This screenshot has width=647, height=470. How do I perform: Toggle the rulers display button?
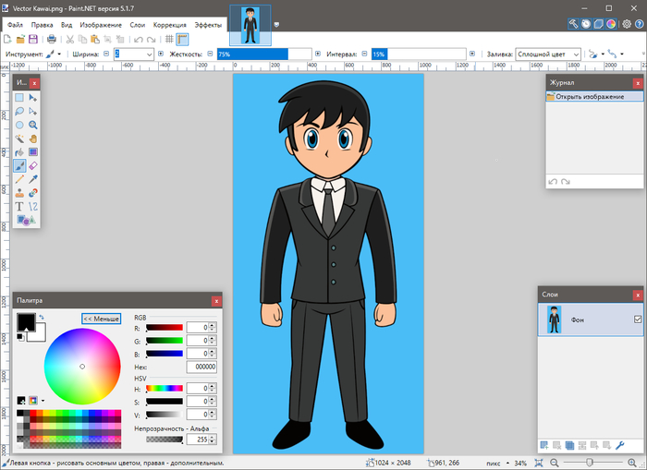(x=182, y=39)
